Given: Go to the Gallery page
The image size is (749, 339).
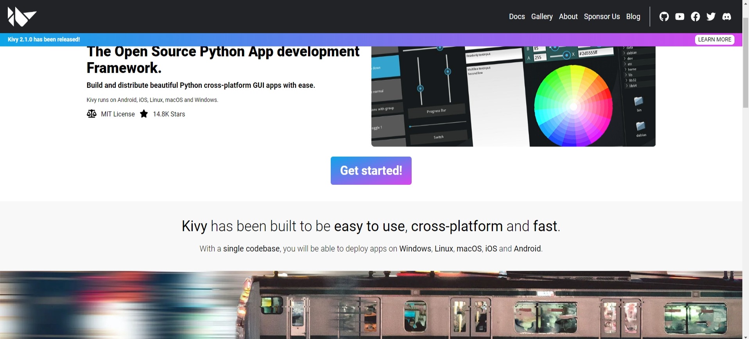Looking at the screenshot, I should click(541, 16).
